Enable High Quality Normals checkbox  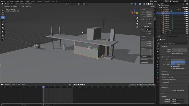[x=172, y=91]
